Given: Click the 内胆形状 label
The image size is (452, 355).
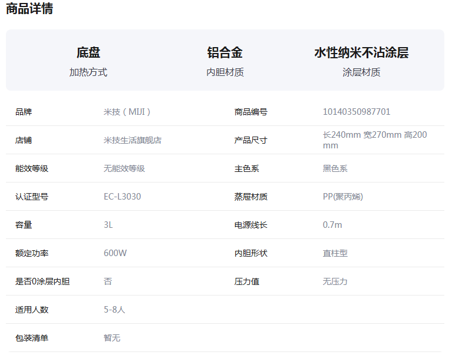Looking at the screenshot, I should click(x=251, y=253).
